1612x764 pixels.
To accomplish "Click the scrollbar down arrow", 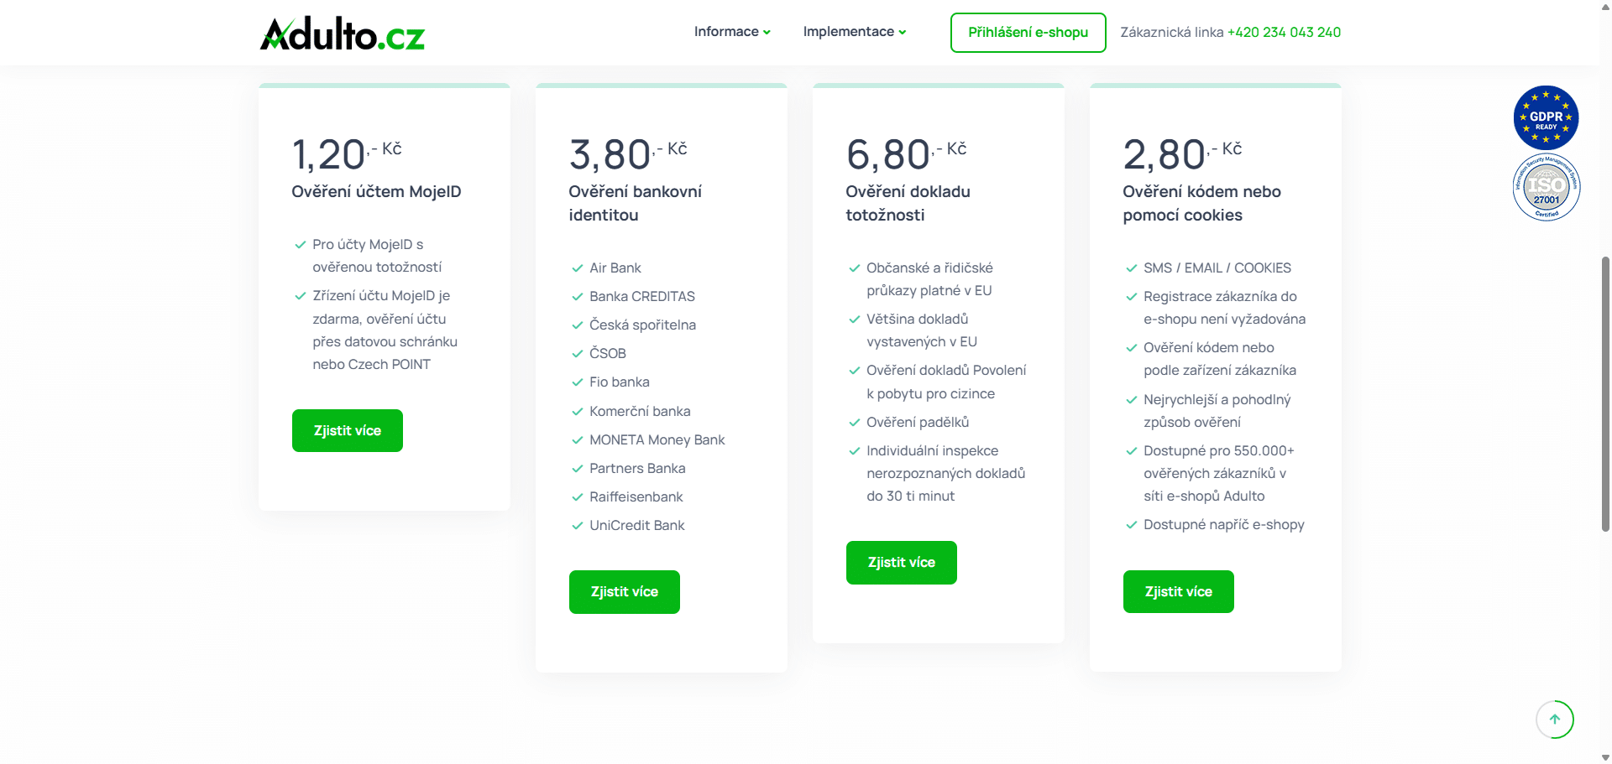I will [x=1605, y=757].
